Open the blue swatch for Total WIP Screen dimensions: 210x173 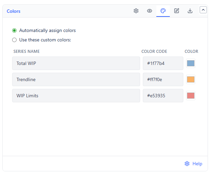click(x=191, y=63)
